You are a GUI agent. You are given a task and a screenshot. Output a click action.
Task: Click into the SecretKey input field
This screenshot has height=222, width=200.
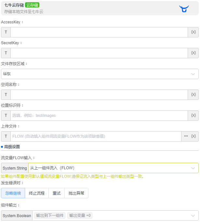point(99,53)
